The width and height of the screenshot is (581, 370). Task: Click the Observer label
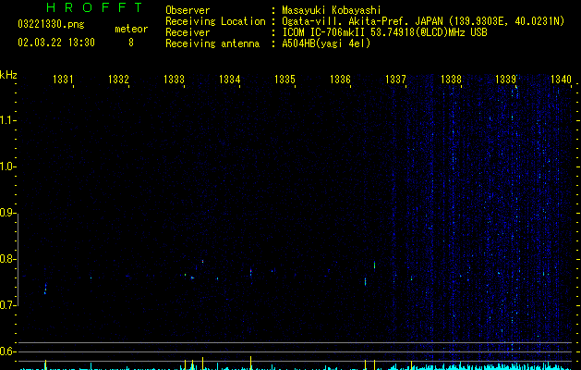(188, 10)
